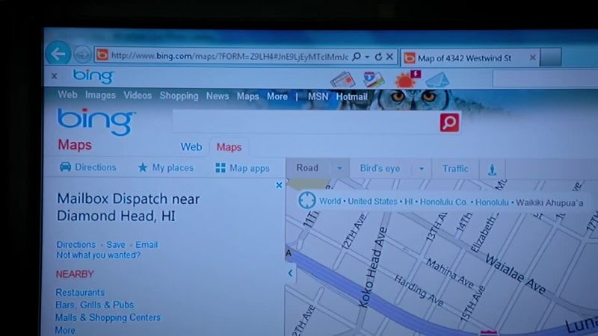Refresh the page with the reload icon
Screen dimensions: 598x336
point(378,57)
